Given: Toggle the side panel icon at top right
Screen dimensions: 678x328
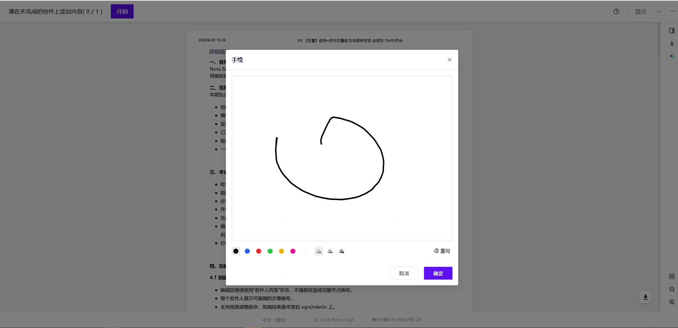Looking at the screenshot, I should pos(672,31).
